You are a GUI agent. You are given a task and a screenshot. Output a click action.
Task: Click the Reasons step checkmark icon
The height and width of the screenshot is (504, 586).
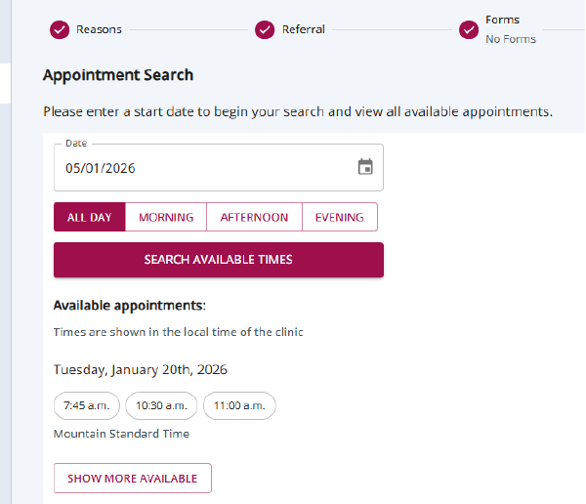60,29
